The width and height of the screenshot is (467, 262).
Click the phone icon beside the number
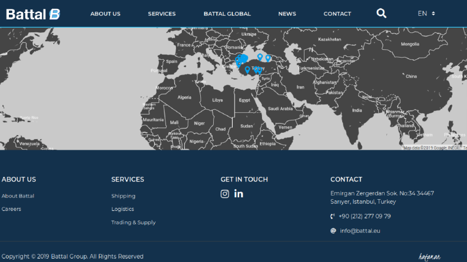[333, 216]
